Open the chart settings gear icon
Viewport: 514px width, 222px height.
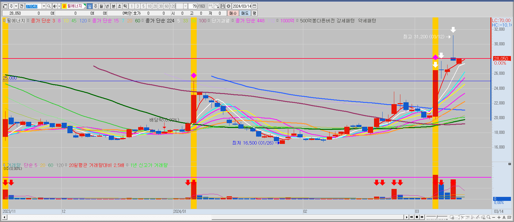(228, 6)
